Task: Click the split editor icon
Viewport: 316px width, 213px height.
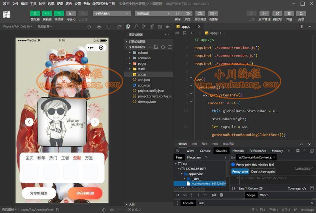Action: (x=301, y=26)
